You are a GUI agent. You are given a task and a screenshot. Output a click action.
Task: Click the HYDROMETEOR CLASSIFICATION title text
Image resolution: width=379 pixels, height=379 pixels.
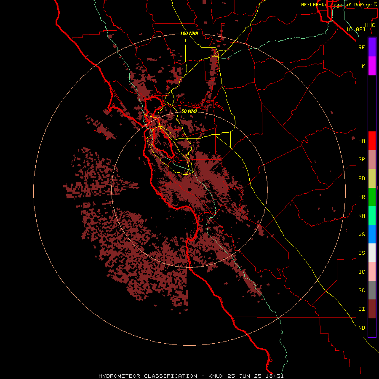point(148,376)
